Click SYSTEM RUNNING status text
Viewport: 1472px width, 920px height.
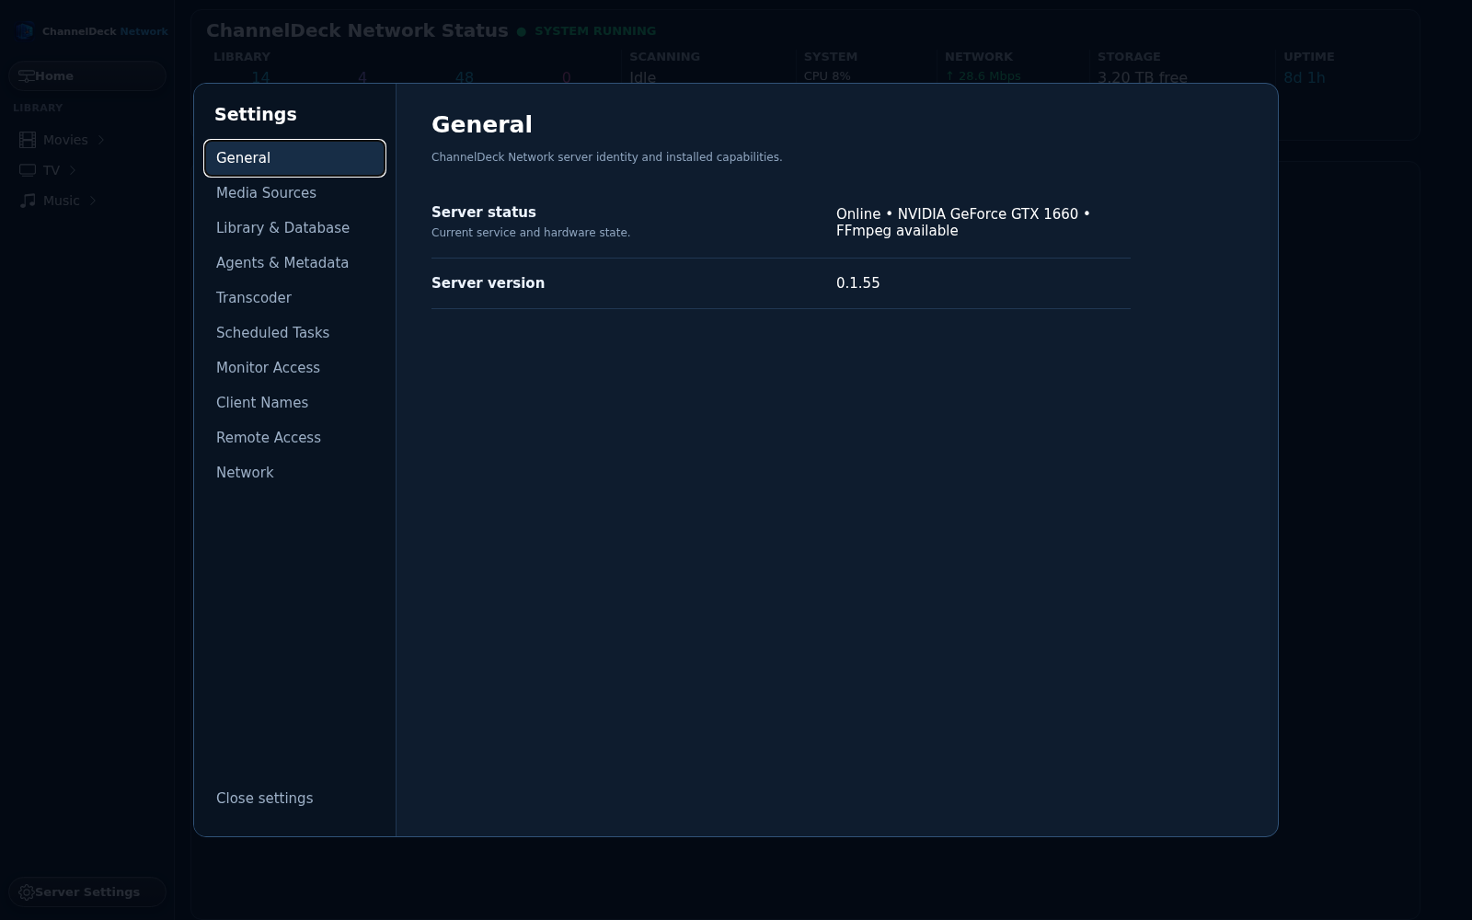point(595,31)
